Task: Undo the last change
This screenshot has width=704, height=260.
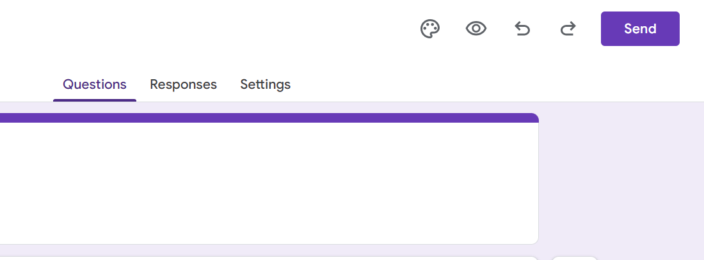Action: tap(522, 29)
